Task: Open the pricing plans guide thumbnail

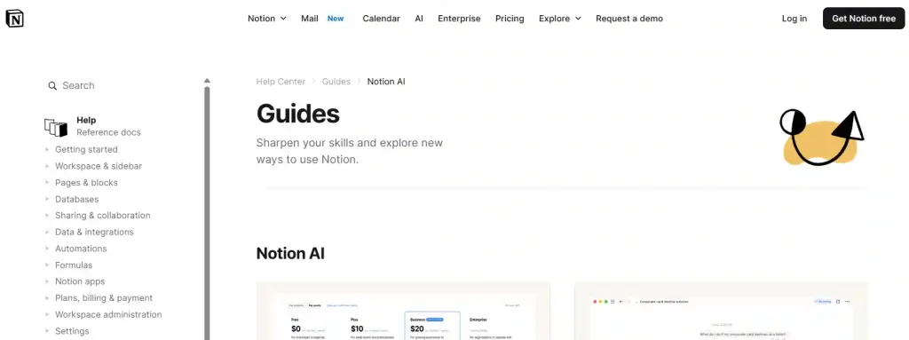Action: click(403, 312)
